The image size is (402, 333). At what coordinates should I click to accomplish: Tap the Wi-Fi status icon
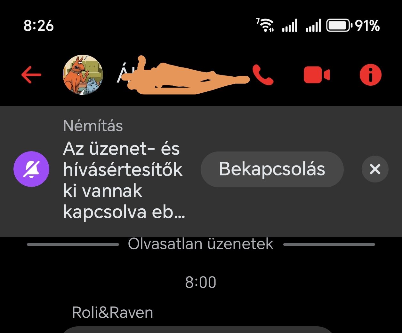click(x=265, y=26)
